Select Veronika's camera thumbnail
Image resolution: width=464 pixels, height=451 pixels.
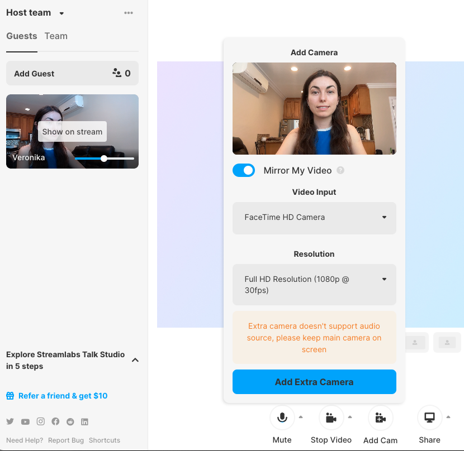72,131
